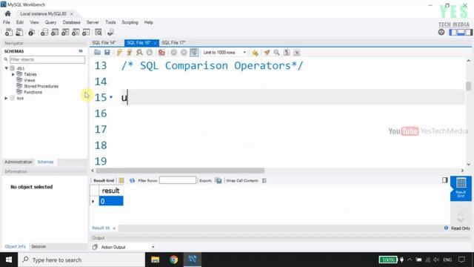Screen dimensions: 474x267
Task: Open the Scripting menu
Action: [x=130, y=22]
